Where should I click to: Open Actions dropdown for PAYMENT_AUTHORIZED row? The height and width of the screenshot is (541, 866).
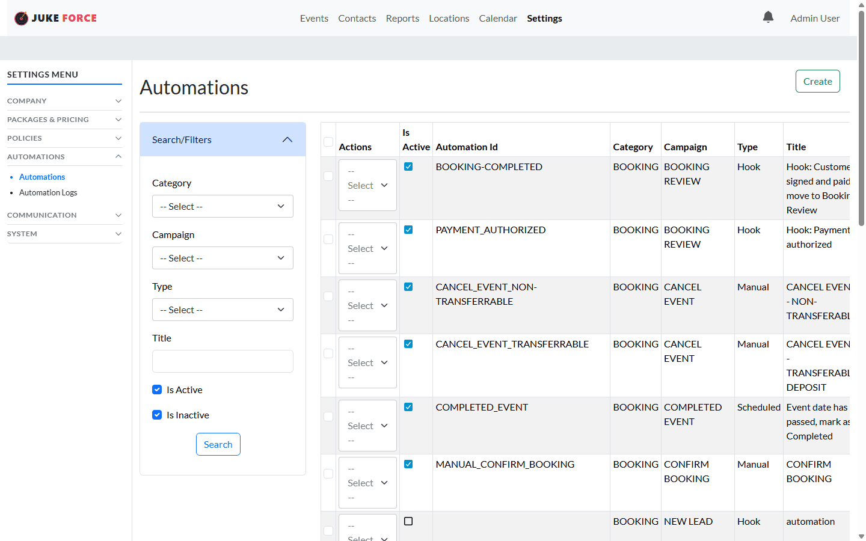pyautogui.click(x=367, y=248)
